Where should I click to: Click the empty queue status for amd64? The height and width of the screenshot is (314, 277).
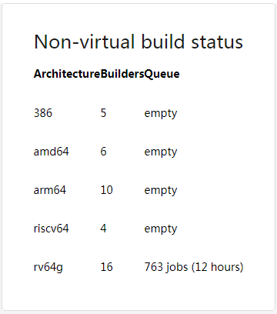point(161,152)
